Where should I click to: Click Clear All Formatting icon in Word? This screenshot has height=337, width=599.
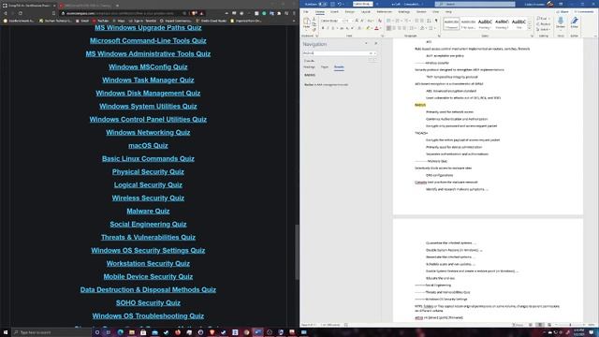pyautogui.click(x=380, y=21)
